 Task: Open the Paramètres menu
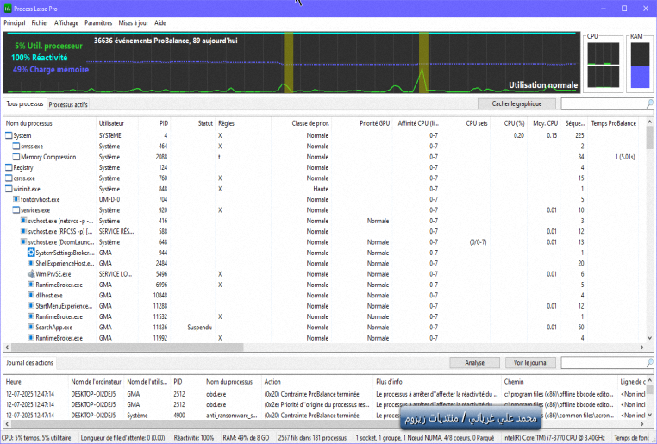98,23
